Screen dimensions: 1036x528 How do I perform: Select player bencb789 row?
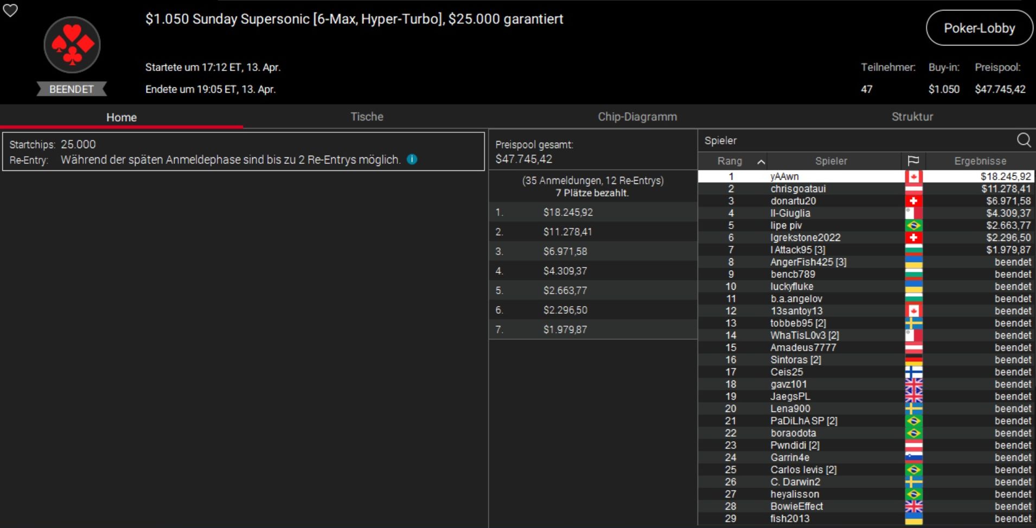click(x=866, y=274)
